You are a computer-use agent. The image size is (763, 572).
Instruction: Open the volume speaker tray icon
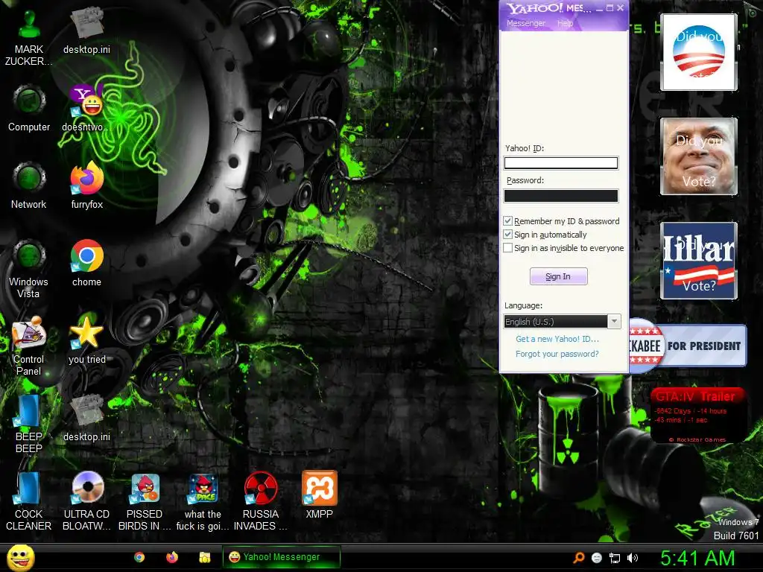pos(633,558)
